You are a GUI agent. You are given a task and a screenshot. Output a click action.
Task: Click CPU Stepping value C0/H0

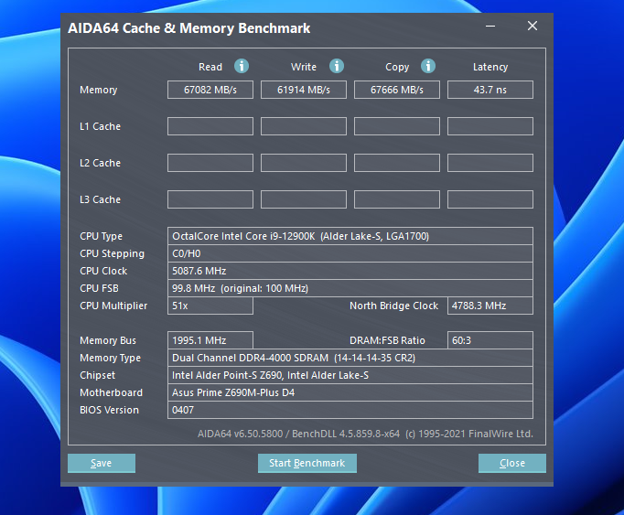pyautogui.click(x=350, y=253)
